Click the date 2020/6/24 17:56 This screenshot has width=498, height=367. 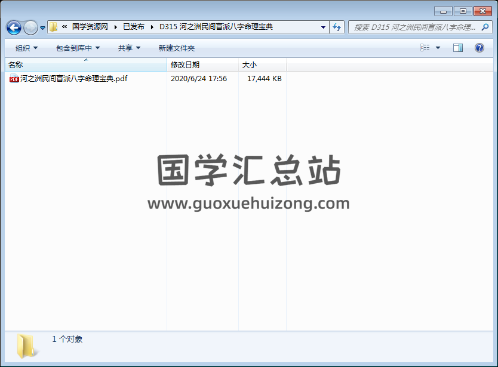coord(199,78)
